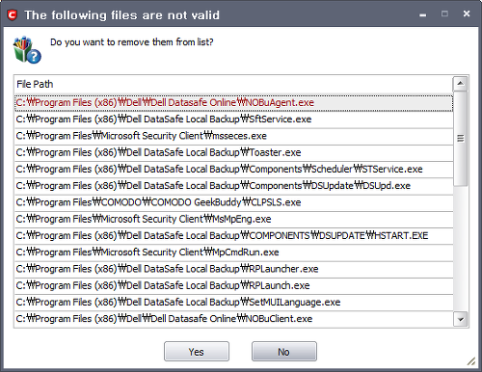Click the COMODO shield icon in title bar
The width and height of the screenshot is (482, 372).
tap(13, 14)
